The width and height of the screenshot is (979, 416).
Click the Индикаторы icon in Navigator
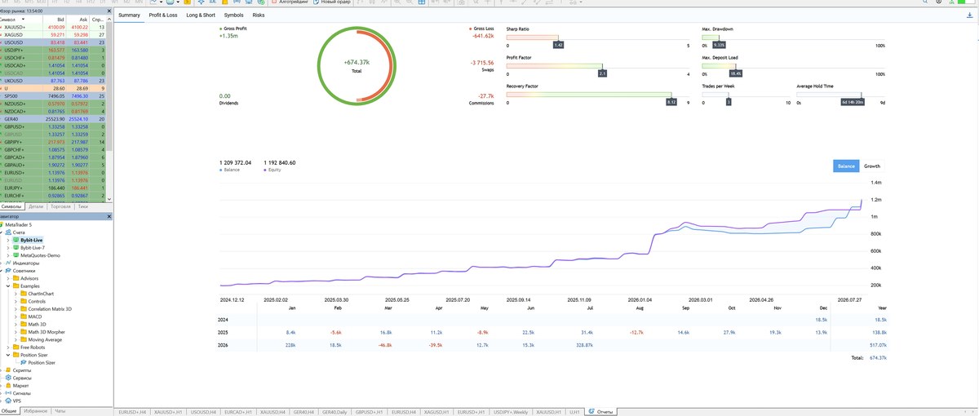click(8, 263)
